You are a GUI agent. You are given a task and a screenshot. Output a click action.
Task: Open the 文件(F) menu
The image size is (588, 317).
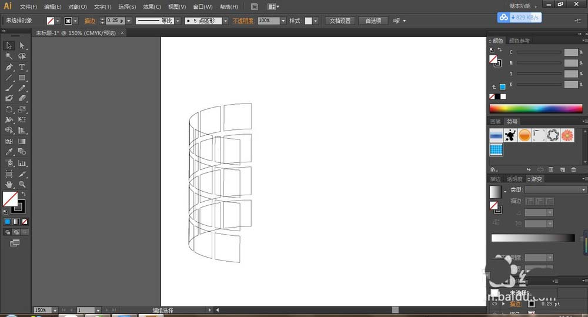(28, 6)
